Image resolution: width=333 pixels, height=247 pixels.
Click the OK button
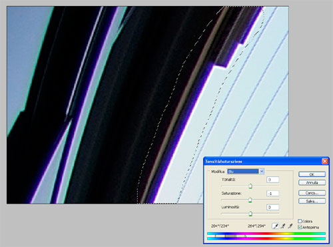click(x=312, y=174)
